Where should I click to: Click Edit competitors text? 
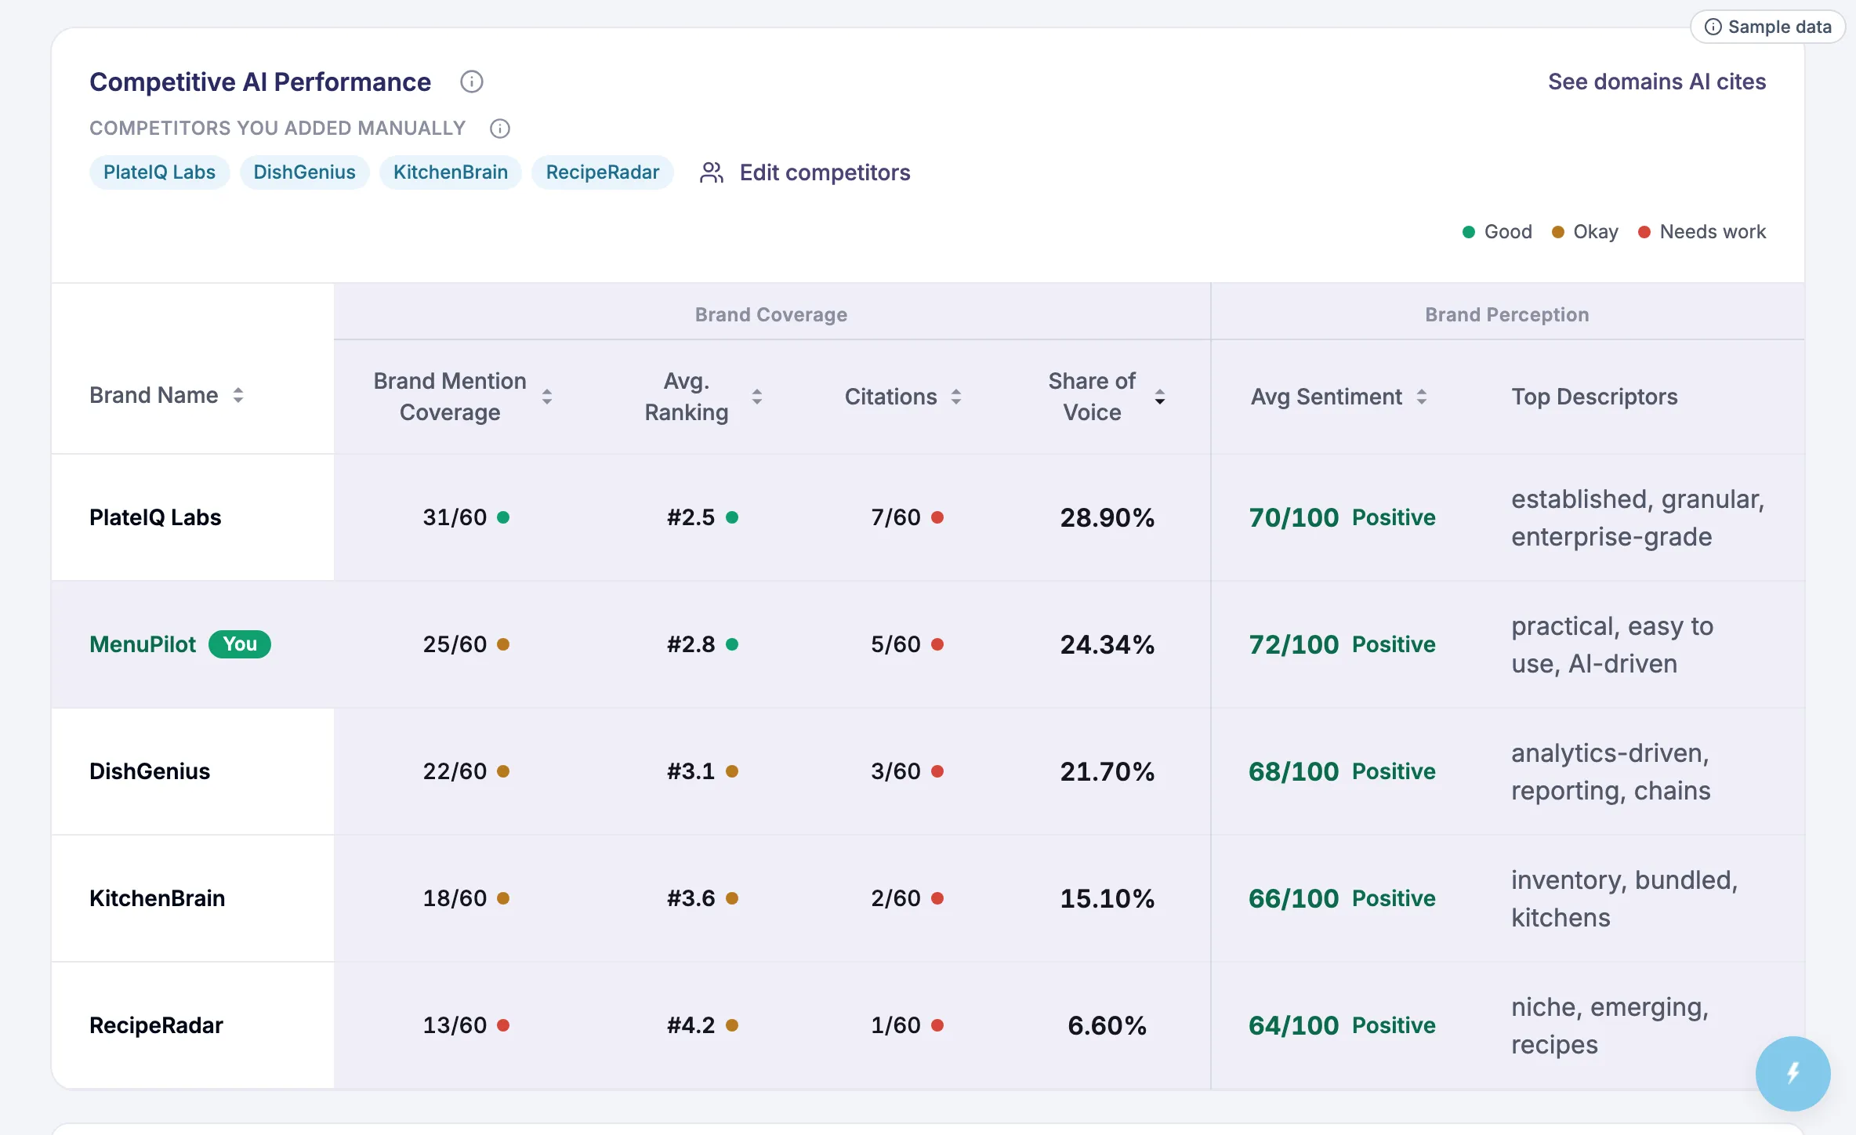825,172
